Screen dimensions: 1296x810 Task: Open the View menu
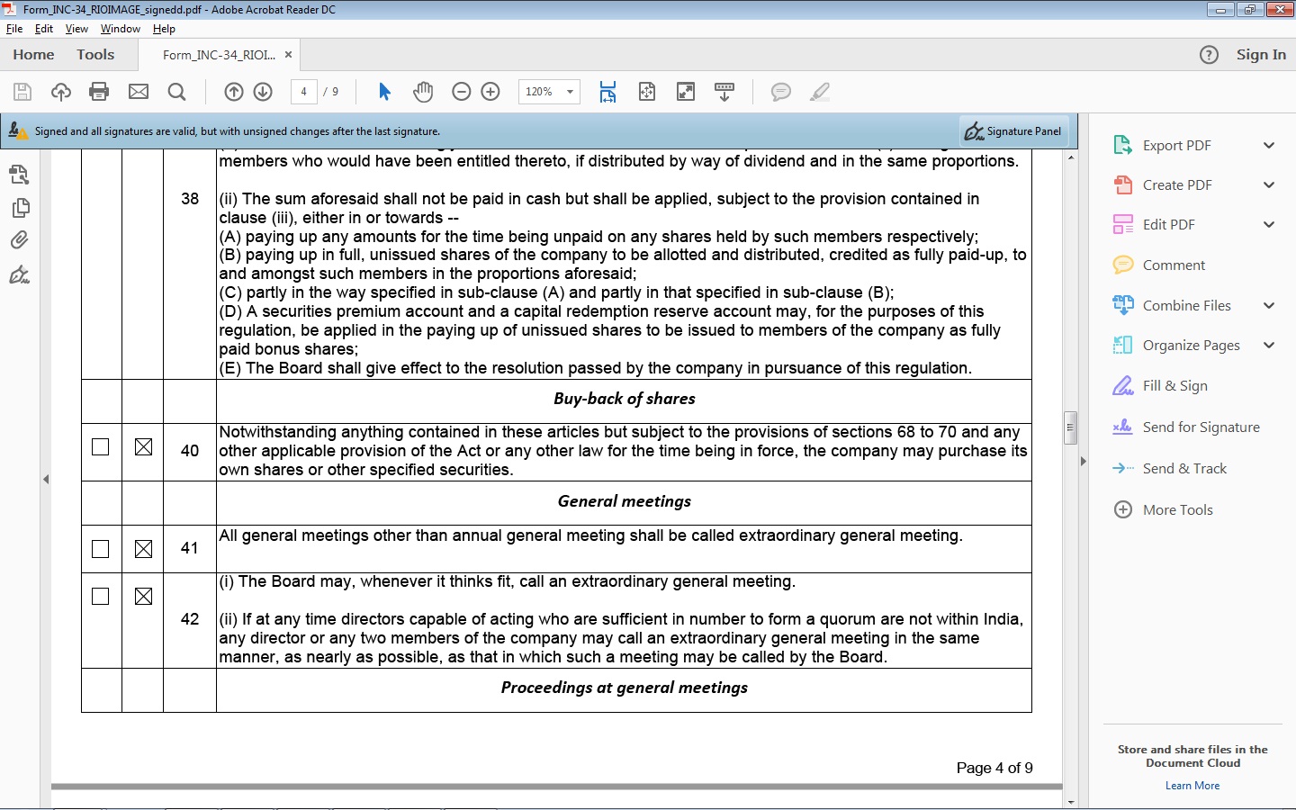point(76,28)
